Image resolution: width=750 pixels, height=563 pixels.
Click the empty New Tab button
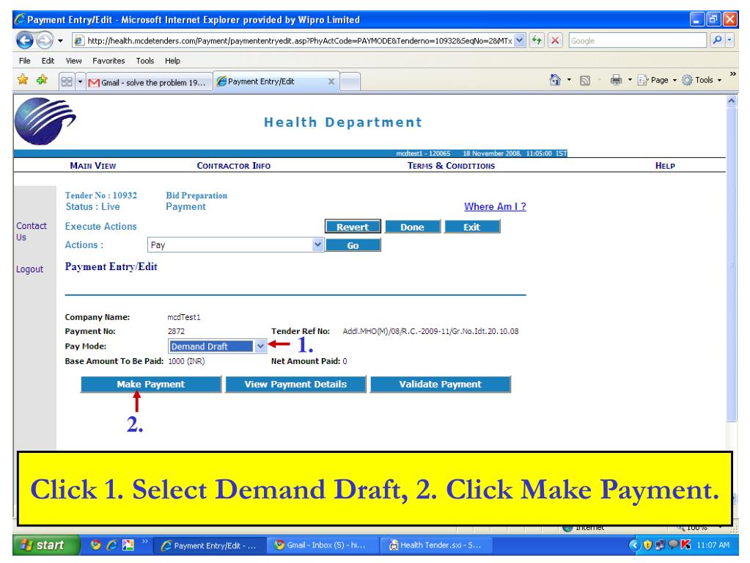350,82
